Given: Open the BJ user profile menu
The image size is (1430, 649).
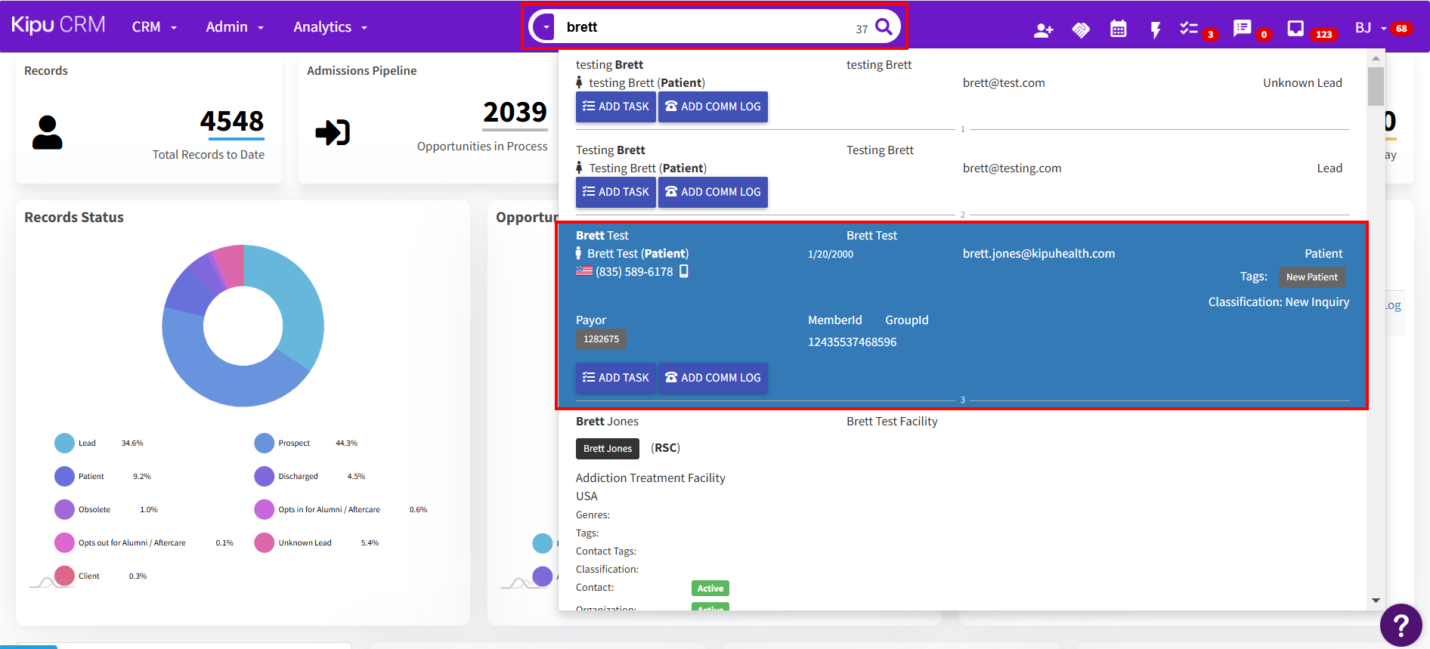Looking at the screenshot, I should point(1370,28).
